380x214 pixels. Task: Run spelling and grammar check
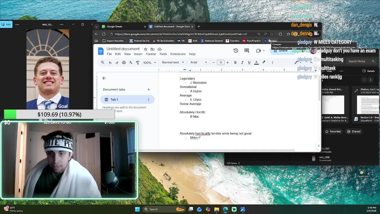click(131, 62)
